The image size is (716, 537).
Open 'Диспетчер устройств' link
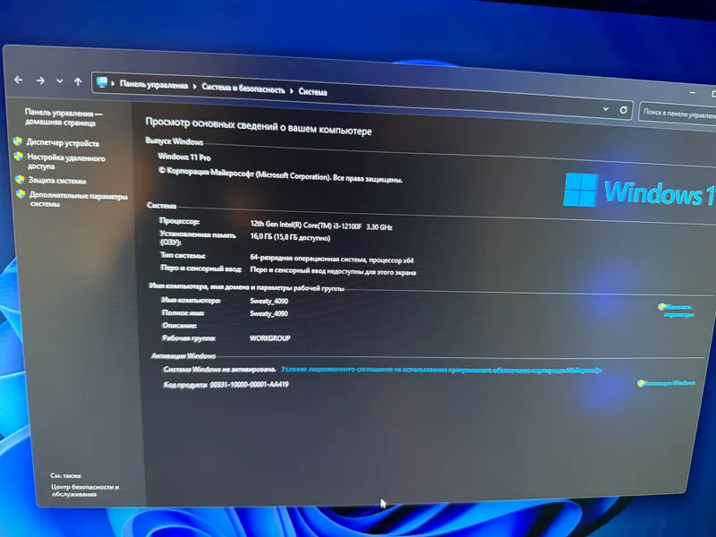pyautogui.click(x=63, y=143)
